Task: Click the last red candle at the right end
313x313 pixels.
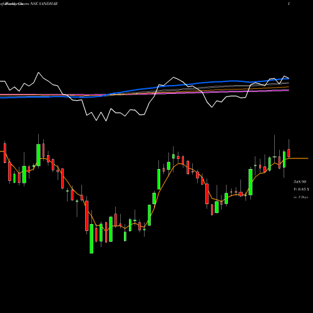Action: point(289,153)
